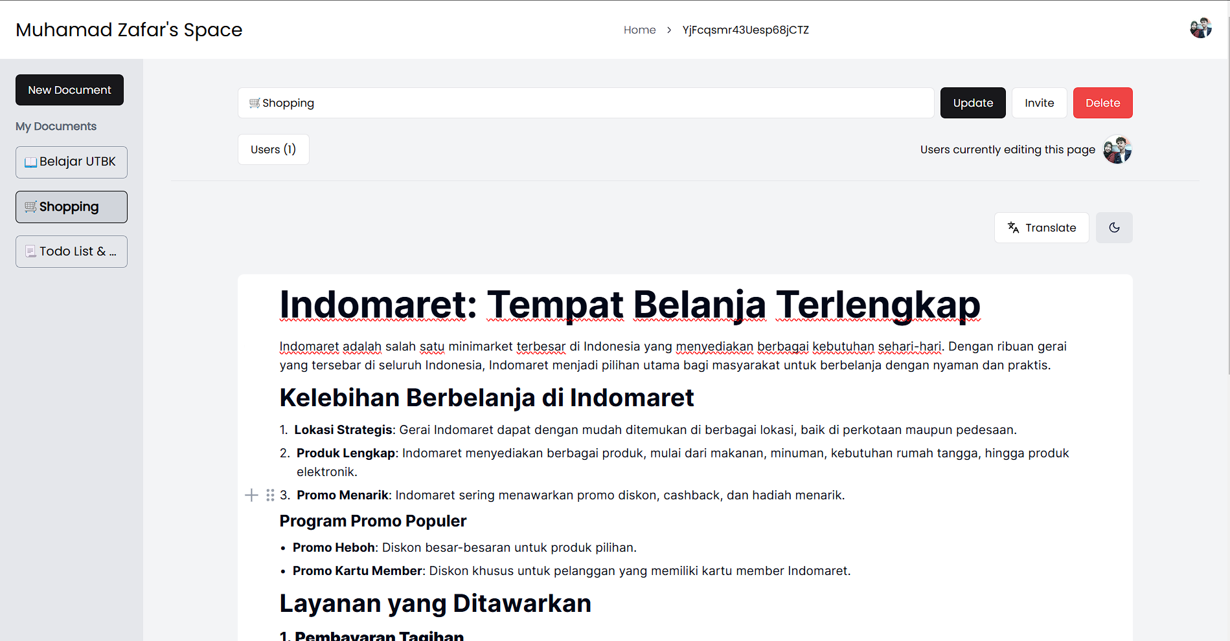Open the profile avatar in top right
The image size is (1230, 641).
(x=1200, y=28)
